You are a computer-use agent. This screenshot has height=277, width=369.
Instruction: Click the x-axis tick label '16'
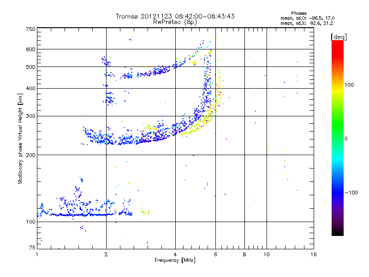click(x=314, y=254)
